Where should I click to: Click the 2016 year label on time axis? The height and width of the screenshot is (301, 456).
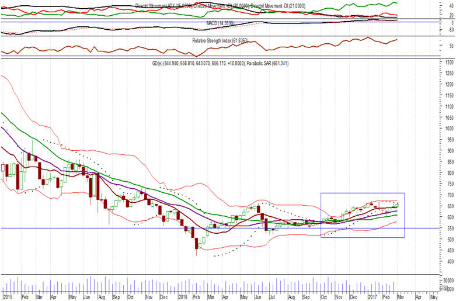tap(182, 297)
